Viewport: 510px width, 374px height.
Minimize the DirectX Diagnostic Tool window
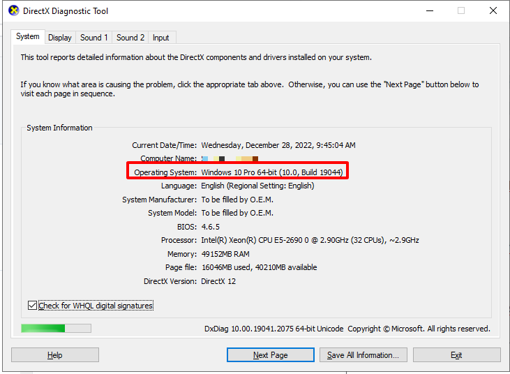point(430,10)
